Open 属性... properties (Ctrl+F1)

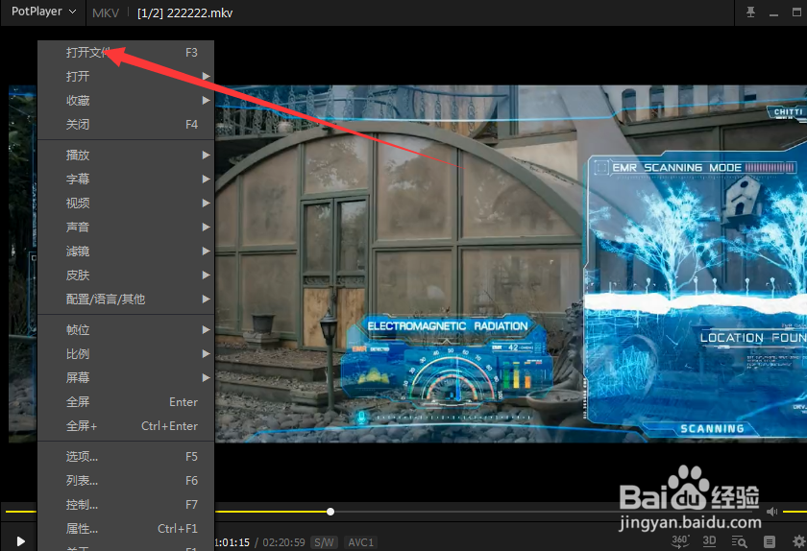(x=126, y=528)
